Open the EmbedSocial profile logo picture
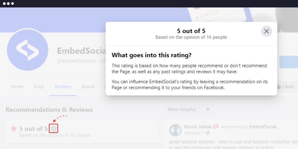The image size is (298, 149). click(28, 50)
